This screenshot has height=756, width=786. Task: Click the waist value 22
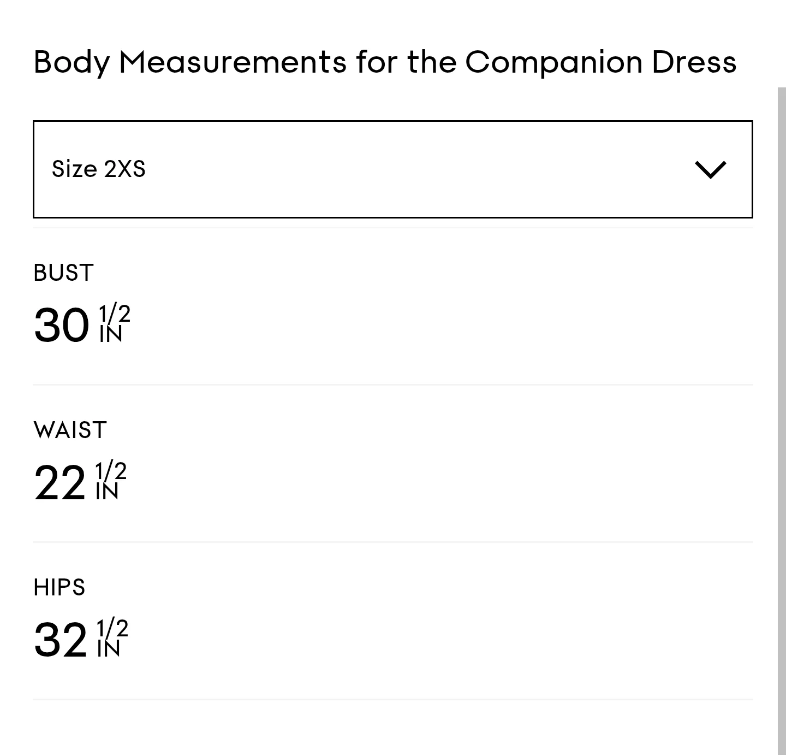[x=59, y=483]
